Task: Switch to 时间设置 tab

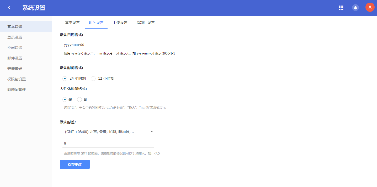Action: click(x=96, y=23)
